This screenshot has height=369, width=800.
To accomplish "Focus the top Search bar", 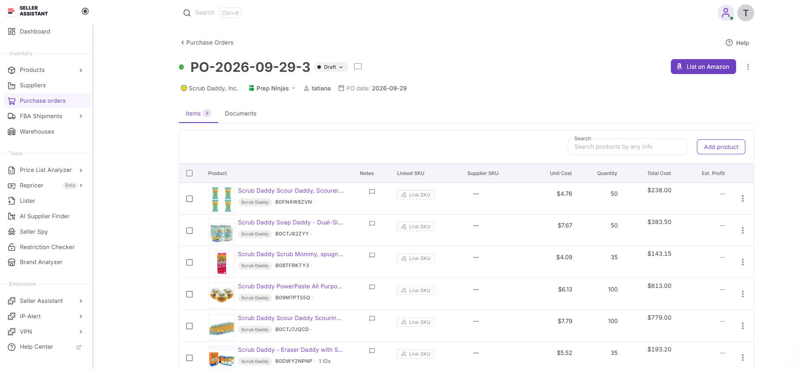I will pos(212,13).
